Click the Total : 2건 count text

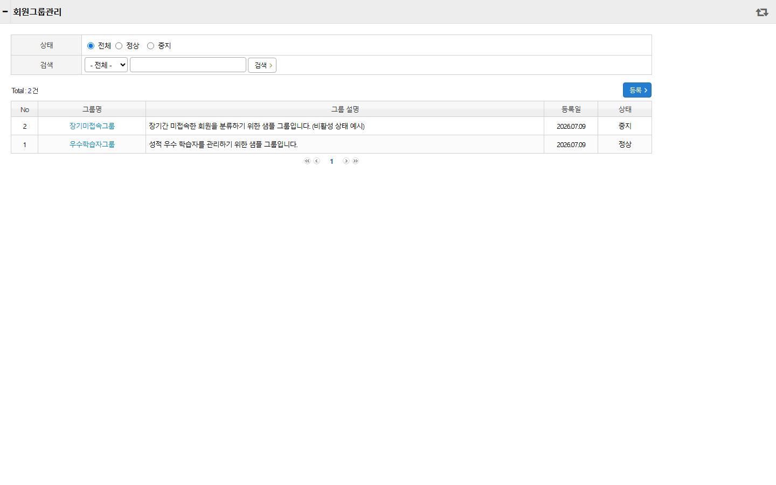[25, 91]
